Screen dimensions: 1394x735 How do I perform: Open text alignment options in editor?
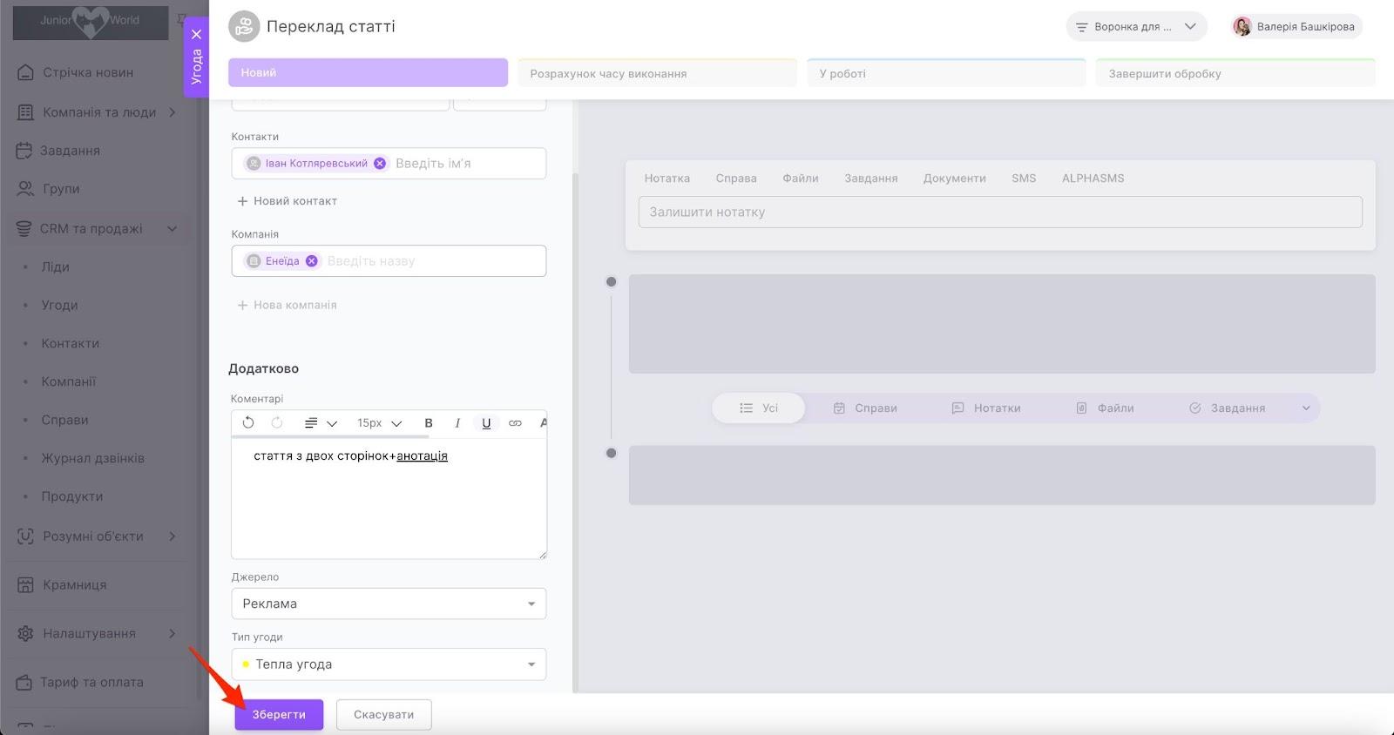[x=319, y=423]
